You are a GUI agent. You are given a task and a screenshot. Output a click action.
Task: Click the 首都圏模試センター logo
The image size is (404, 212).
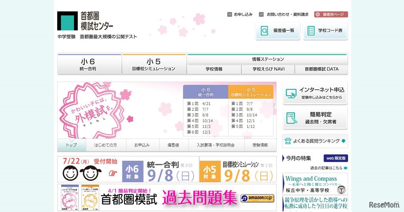pos(85,21)
